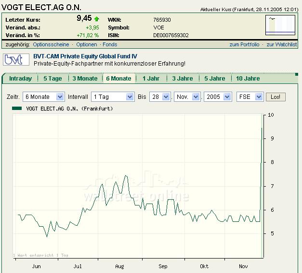Open the year dropdown showing 2005
Image resolution: width=302 pixels, height=273 pixels.
tap(218, 96)
